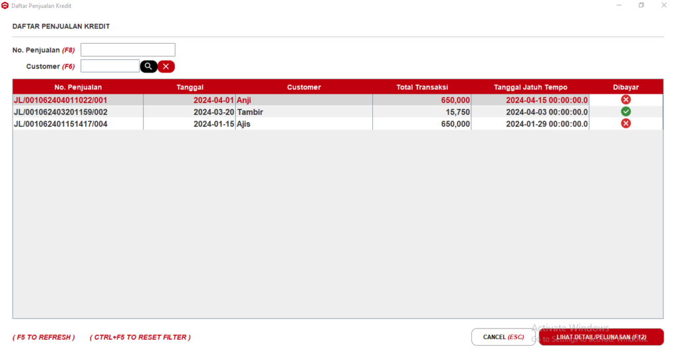Click the Tanggal Jatuh Tempo column header
676x355 pixels.
click(530, 87)
